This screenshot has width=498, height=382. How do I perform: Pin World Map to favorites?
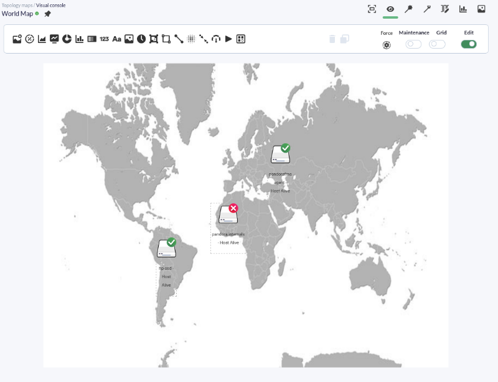47,14
